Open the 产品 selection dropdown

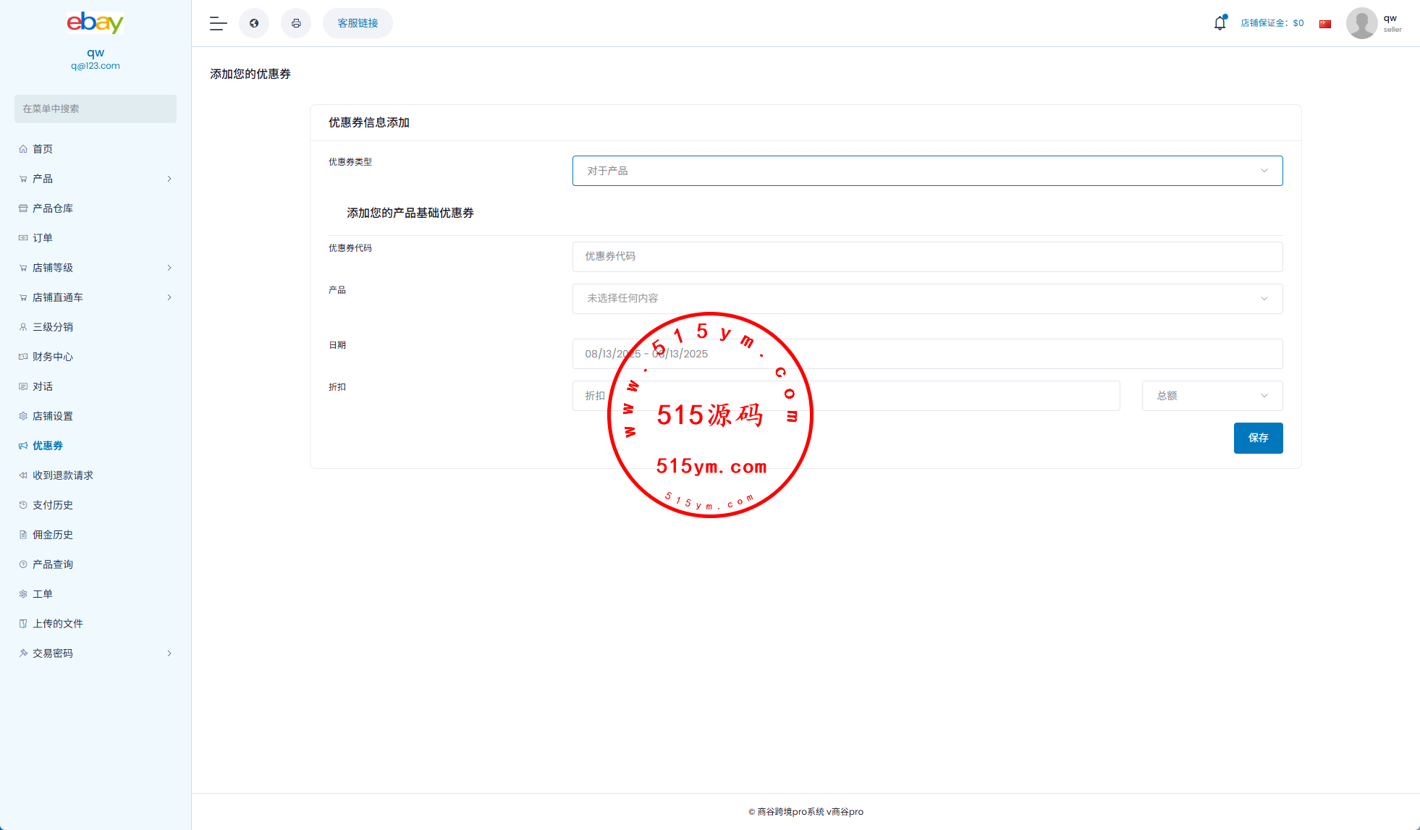click(927, 299)
